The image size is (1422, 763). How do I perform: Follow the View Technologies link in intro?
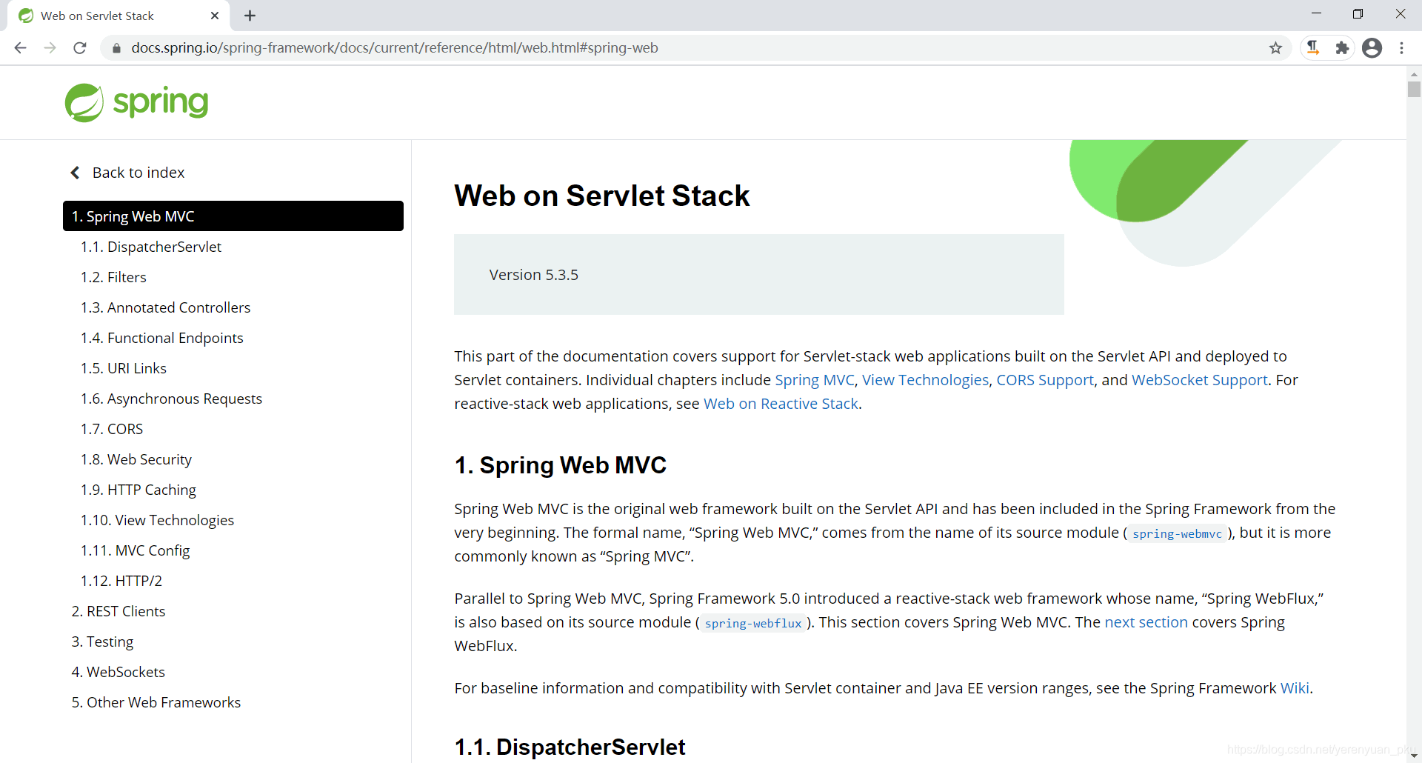[925, 380]
